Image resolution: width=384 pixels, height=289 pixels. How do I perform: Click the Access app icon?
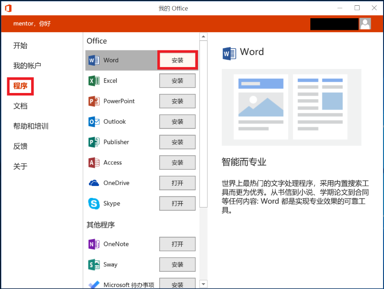point(94,162)
